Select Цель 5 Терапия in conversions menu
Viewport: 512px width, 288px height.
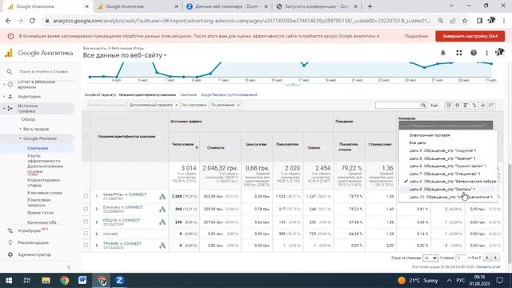click(x=442, y=158)
